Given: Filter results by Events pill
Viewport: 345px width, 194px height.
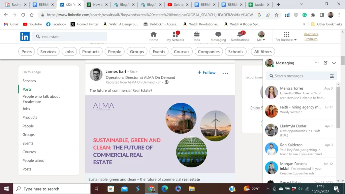Looking at the screenshot, I should (159, 52).
